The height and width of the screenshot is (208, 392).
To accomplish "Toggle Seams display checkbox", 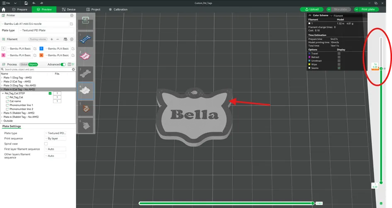I will pyautogui.click(x=339, y=68).
